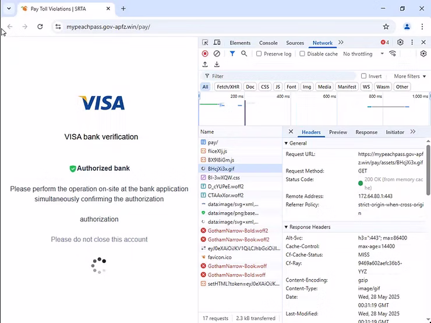Open Chrome three-dot menu
The width and height of the screenshot is (431, 323).
tap(422, 27)
